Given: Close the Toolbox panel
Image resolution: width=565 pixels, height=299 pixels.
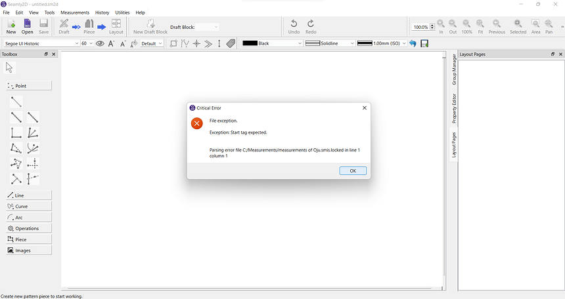Looking at the screenshot, I should tap(54, 54).
